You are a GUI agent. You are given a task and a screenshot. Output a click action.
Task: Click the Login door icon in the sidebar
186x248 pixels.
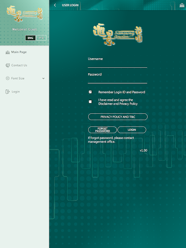(7, 92)
